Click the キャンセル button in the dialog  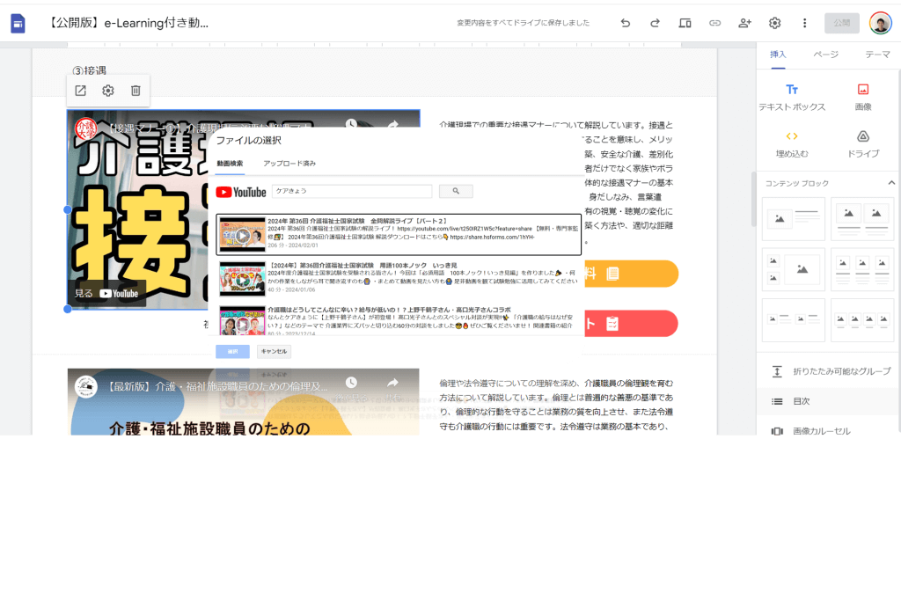click(274, 352)
